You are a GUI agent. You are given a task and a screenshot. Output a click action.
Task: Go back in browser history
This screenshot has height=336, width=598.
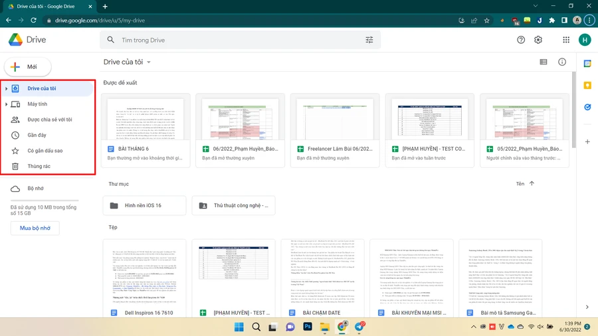(x=9, y=20)
